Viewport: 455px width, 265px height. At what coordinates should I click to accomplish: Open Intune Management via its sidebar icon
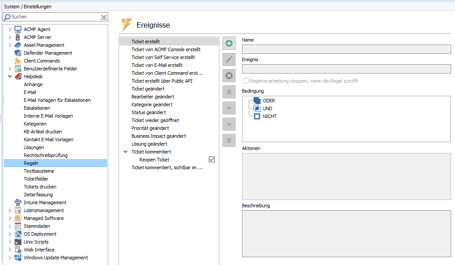pyautogui.click(x=18, y=202)
